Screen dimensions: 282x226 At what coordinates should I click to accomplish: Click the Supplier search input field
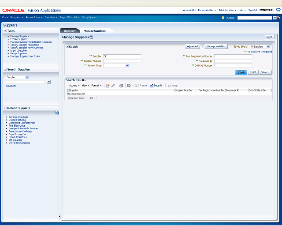click(122, 56)
